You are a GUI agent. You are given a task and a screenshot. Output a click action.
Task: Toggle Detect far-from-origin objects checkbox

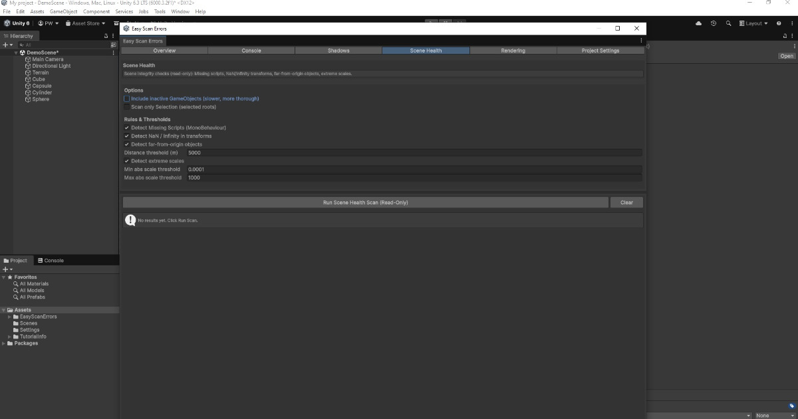(x=126, y=144)
